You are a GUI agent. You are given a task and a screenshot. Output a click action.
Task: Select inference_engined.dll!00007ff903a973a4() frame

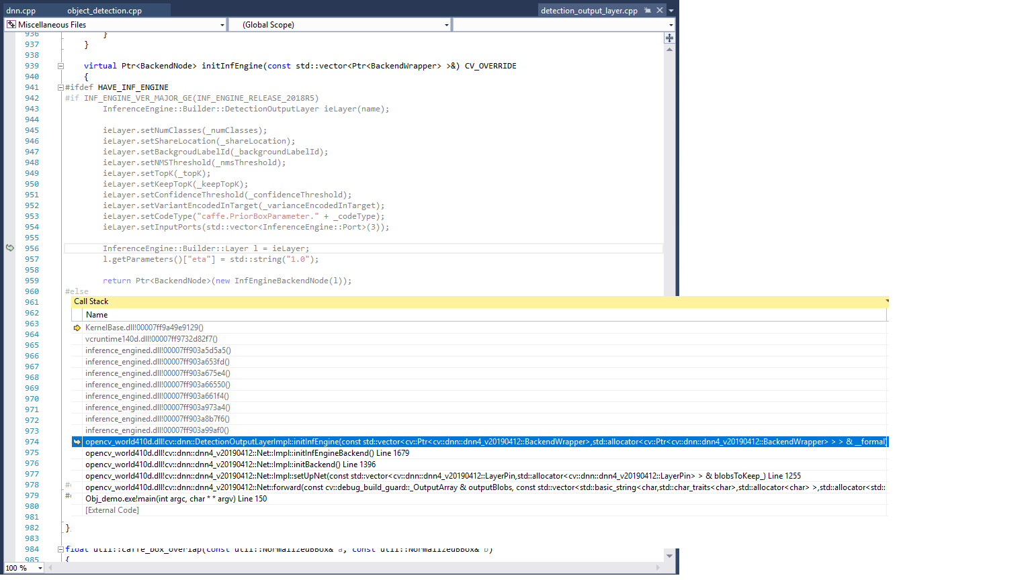pos(158,407)
